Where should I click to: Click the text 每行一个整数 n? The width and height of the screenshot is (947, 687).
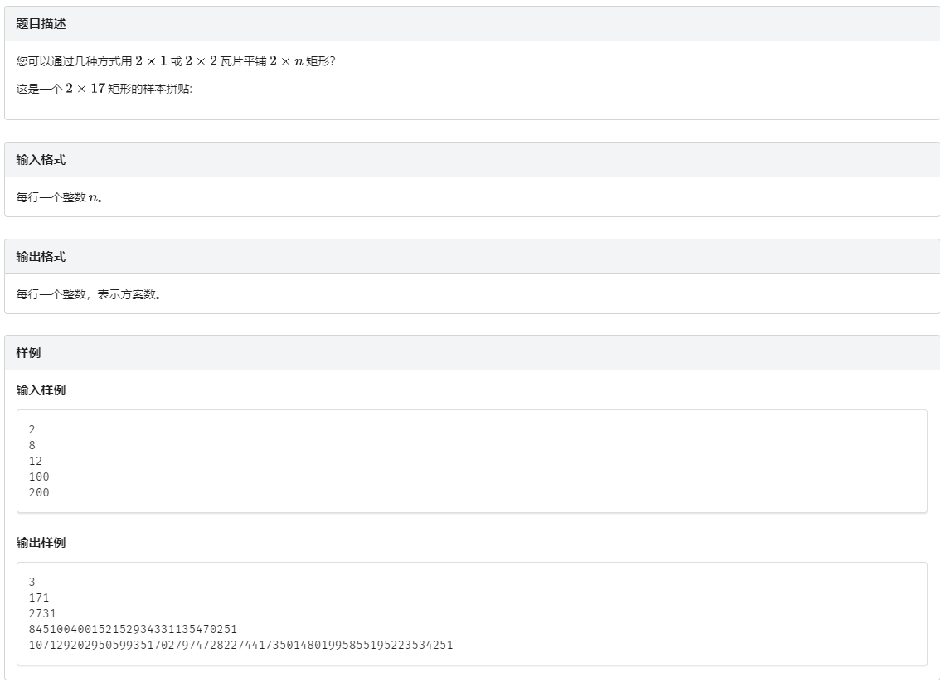tap(59, 197)
